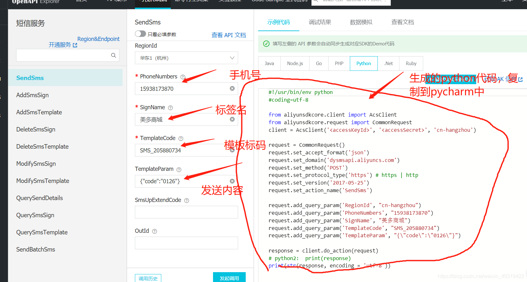This screenshot has height=282, width=527.
Task: Click the search magnifier icon in sidebar
Action: click(113, 55)
